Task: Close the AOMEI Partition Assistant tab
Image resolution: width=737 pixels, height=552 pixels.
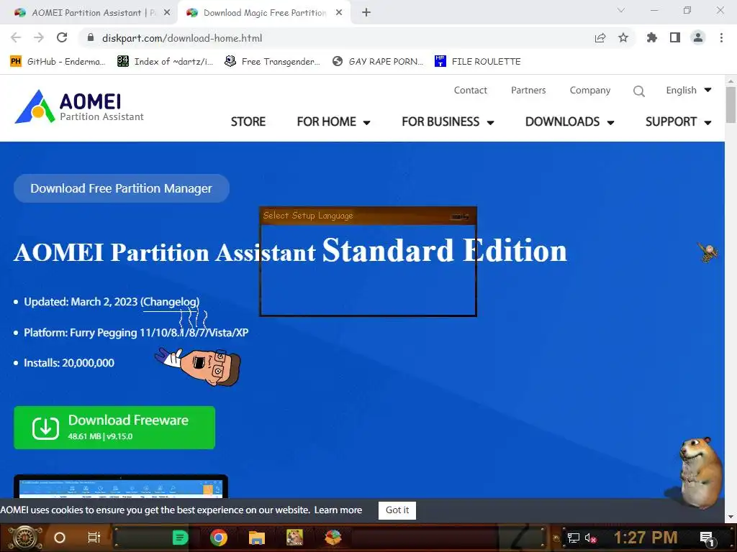Action: click(167, 13)
